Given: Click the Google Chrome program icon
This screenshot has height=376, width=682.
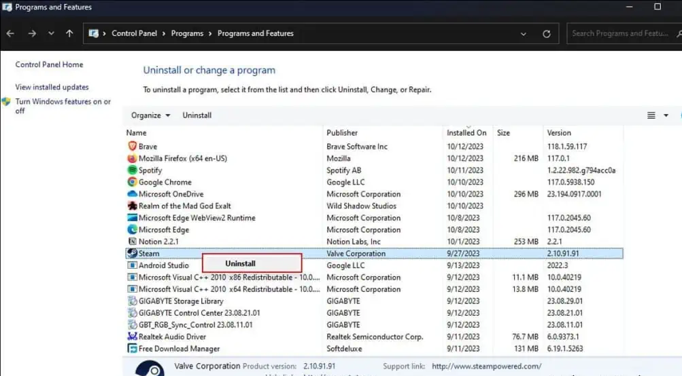Looking at the screenshot, I should point(132,182).
